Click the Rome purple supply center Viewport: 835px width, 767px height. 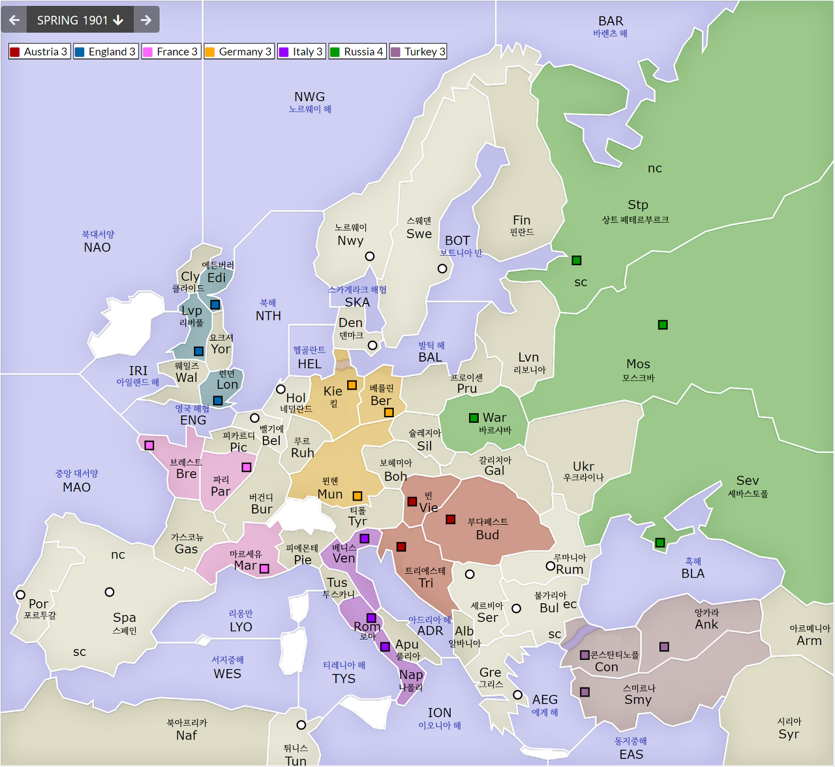coord(371,618)
